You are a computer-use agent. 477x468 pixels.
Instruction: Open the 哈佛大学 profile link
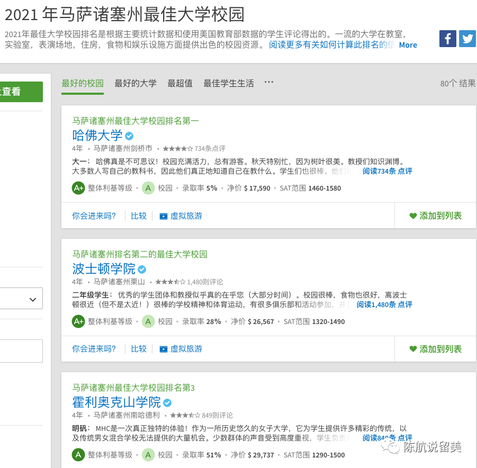[97, 136]
